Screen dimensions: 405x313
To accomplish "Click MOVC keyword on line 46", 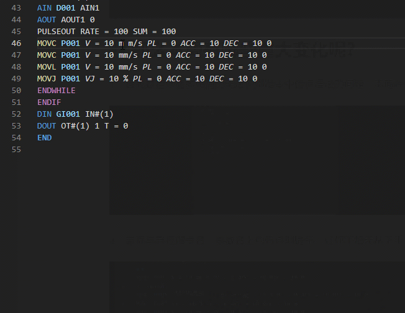I will tap(47, 43).
